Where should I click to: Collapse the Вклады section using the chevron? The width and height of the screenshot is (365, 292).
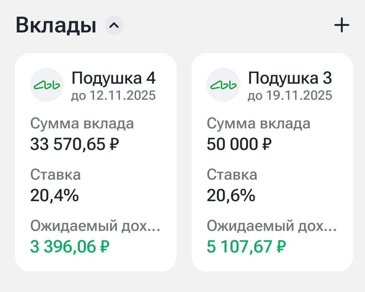pos(113,25)
